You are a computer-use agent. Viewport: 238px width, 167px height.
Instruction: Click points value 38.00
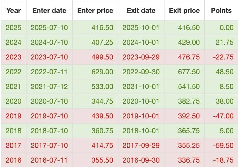coord(225,101)
